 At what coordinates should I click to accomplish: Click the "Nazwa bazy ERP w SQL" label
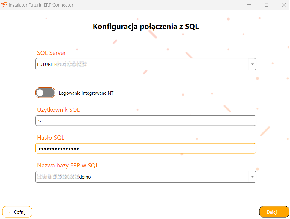click(x=68, y=165)
